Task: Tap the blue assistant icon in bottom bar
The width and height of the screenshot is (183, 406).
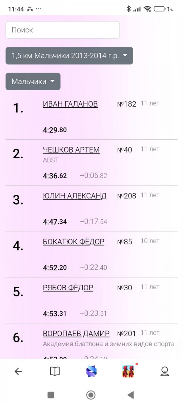Action: (91, 371)
